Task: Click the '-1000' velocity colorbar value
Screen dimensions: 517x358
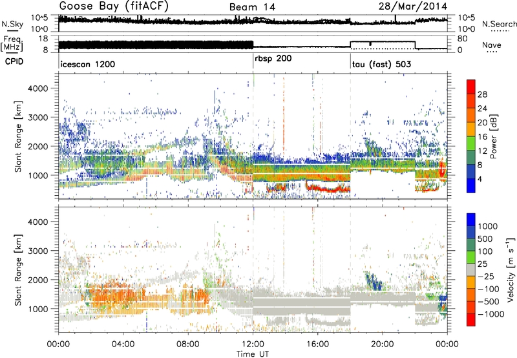Action: (x=491, y=314)
